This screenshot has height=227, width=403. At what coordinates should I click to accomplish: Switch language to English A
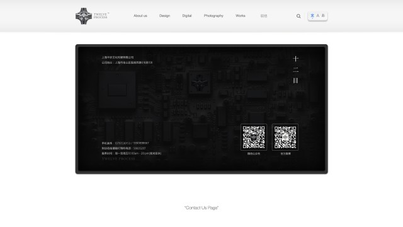[x=317, y=16]
